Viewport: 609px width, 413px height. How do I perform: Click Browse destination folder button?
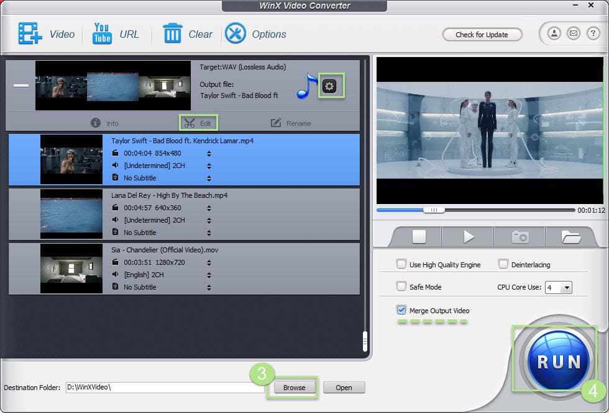tap(295, 388)
